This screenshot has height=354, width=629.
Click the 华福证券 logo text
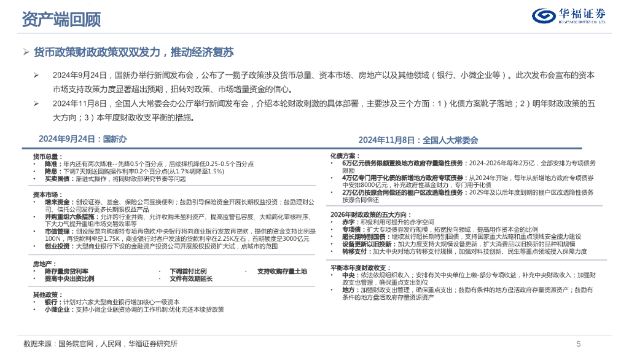(x=582, y=14)
